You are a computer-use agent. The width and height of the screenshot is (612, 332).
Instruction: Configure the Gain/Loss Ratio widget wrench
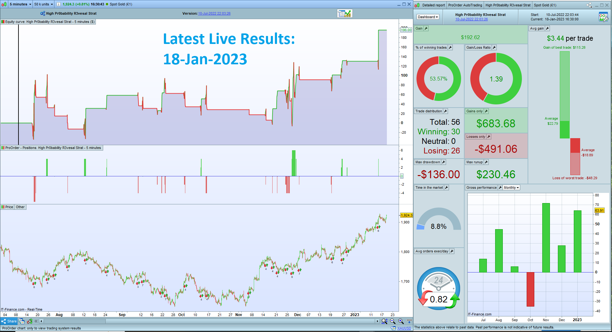(494, 47)
